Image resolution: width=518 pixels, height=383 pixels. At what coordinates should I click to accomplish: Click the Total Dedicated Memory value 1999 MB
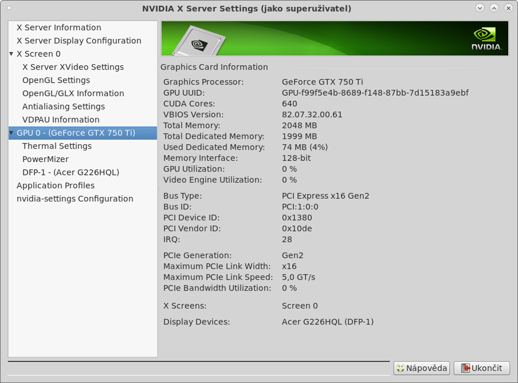[x=299, y=136]
